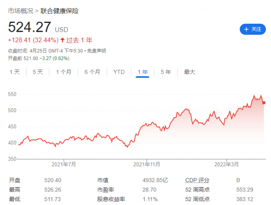Click the 524.27 stock price
The image size is (271, 205).
pyautogui.click(x=30, y=27)
